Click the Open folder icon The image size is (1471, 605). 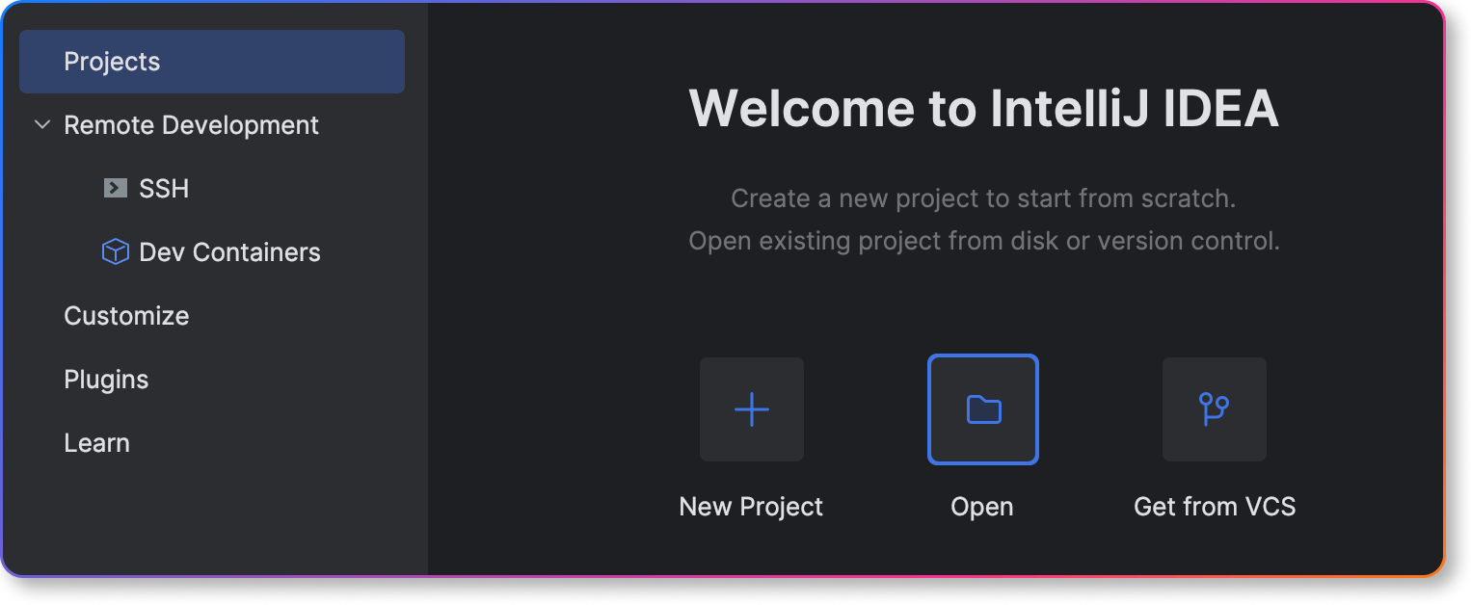pyautogui.click(x=983, y=409)
